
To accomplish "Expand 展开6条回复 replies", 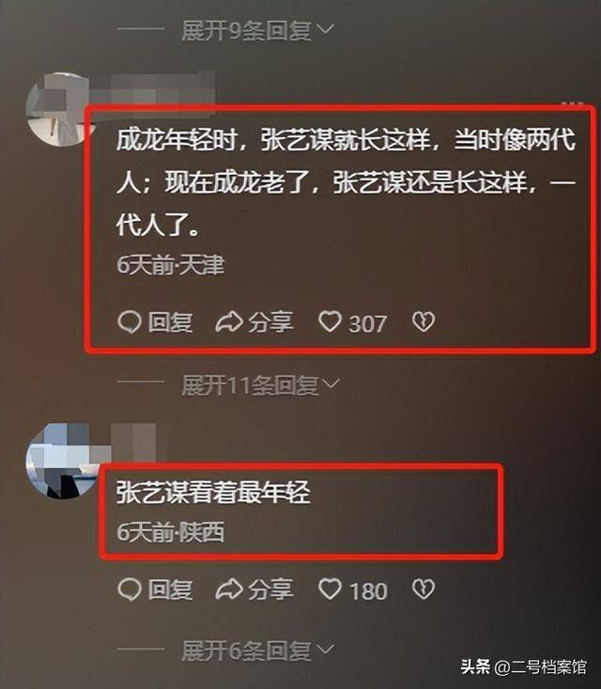I will 257,650.
